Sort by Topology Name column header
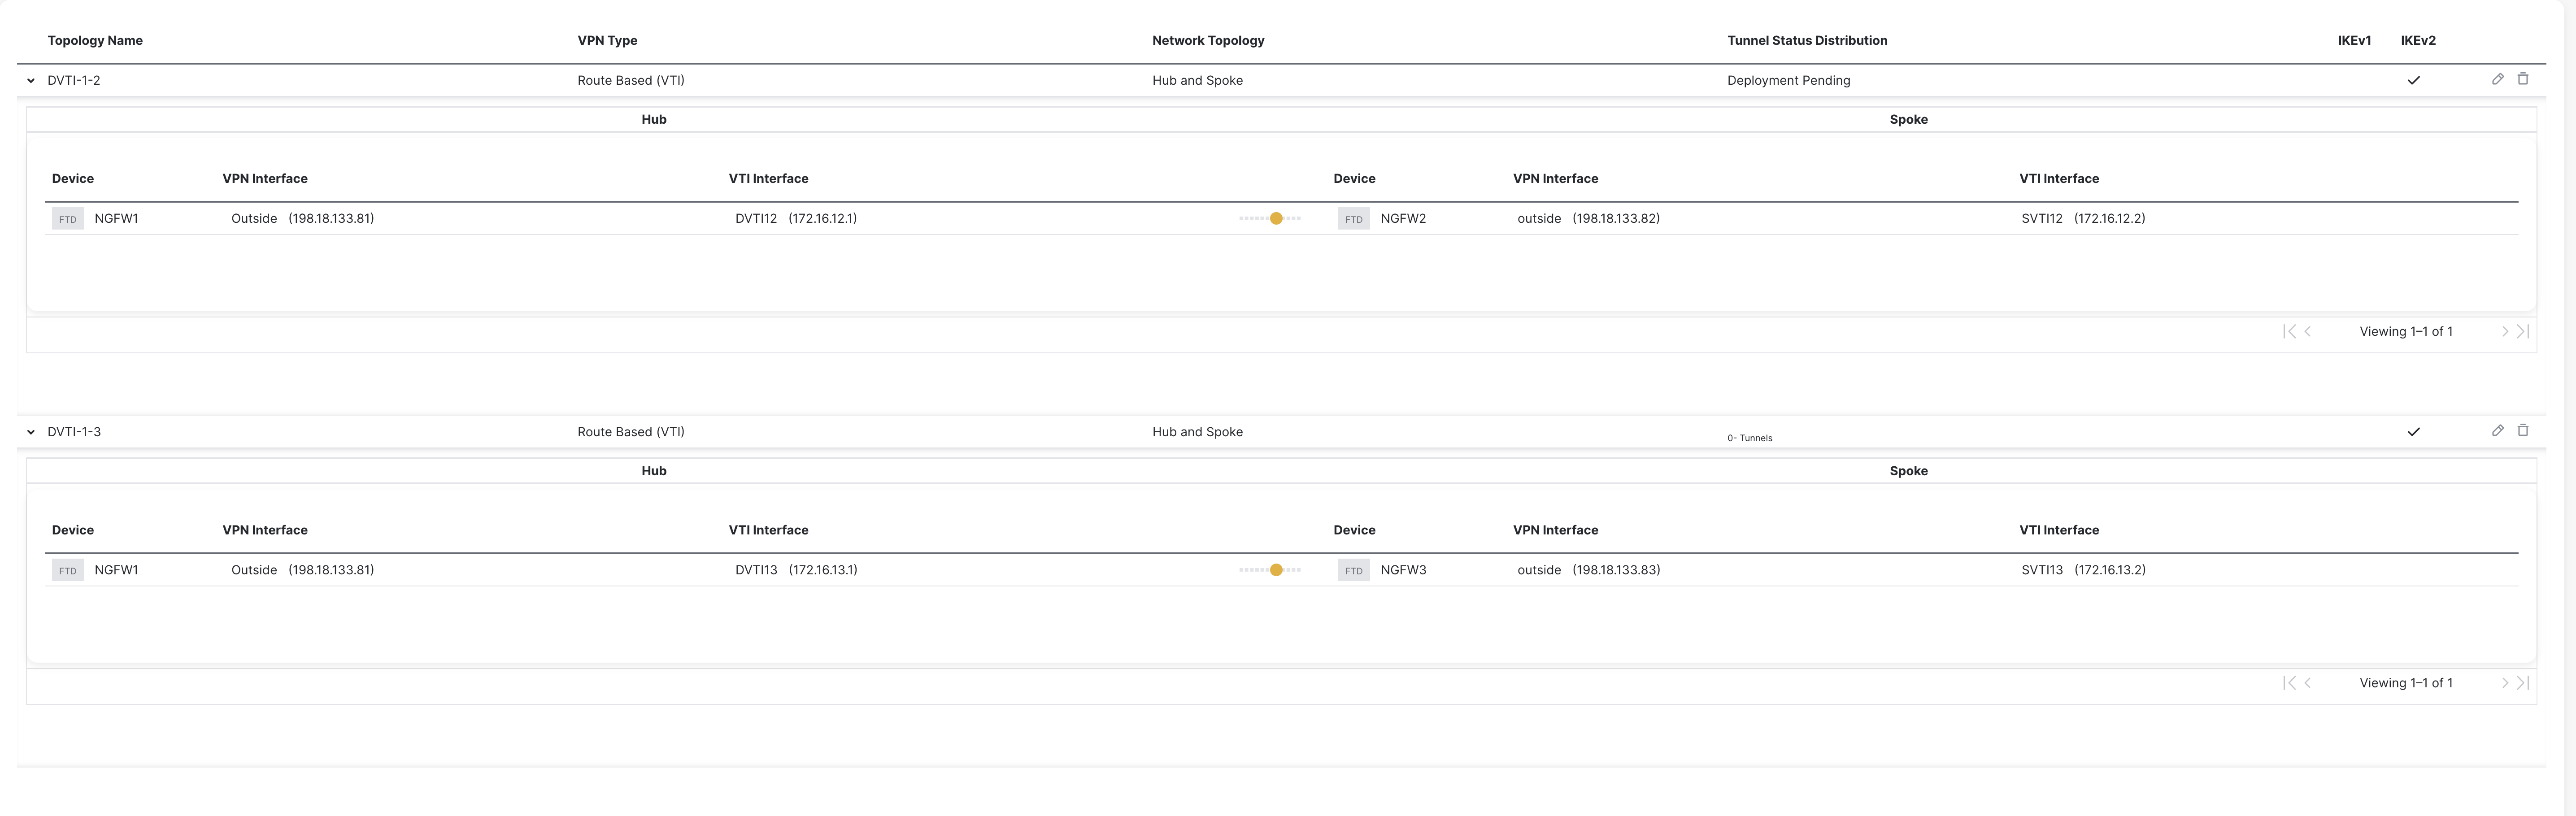This screenshot has height=816, width=2576. click(x=95, y=41)
